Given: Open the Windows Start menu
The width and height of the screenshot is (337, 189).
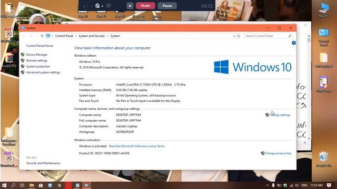Looking at the screenshot, I should (4, 185).
